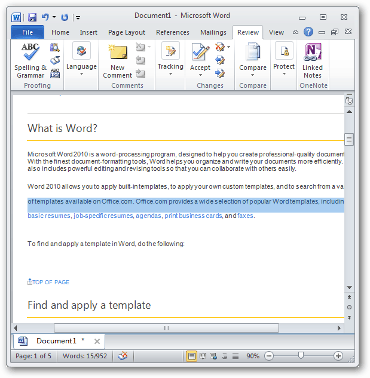Switch to Full Screen Reading view
This screenshot has width=370, height=378.
click(203, 356)
